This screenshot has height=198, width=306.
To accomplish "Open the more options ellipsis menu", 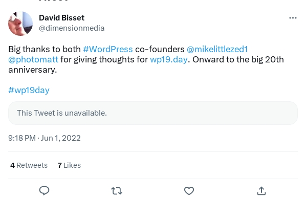I will pos(293,18).
